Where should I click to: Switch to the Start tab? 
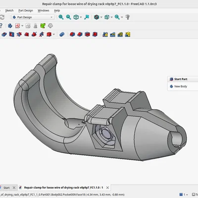(x=6, y=188)
